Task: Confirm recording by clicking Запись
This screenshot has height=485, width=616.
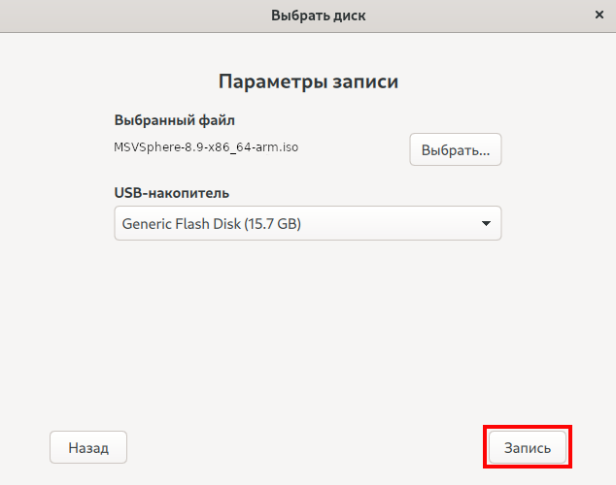Action: point(528,447)
